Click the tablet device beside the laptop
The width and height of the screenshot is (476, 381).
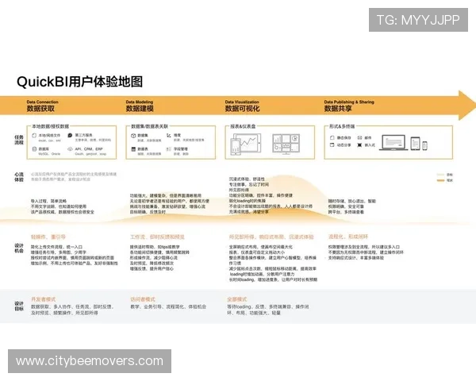(x=415, y=144)
